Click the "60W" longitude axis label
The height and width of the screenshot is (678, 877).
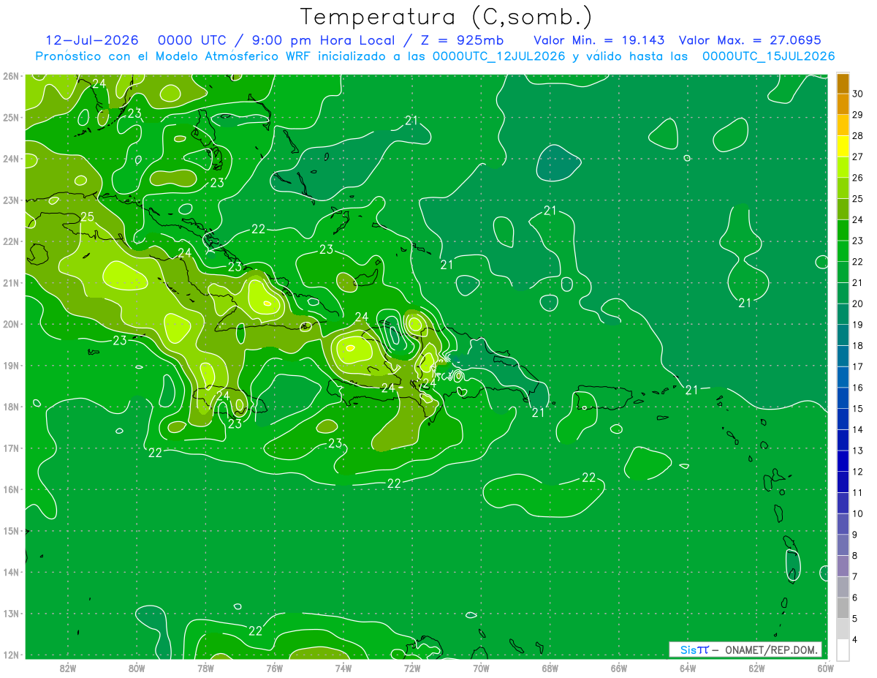(x=825, y=668)
